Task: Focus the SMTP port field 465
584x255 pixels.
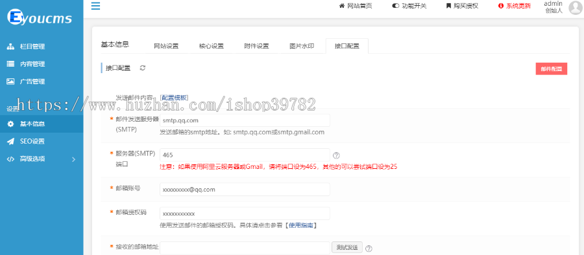Action: pyautogui.click(x=245, y=155)
